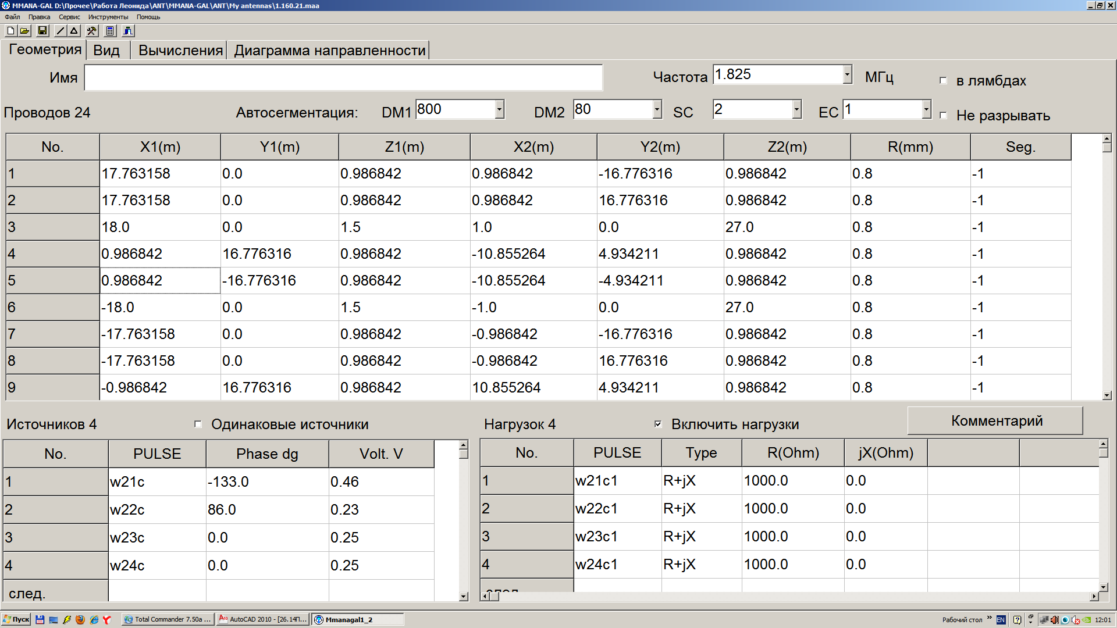Screen dimensions: 1117x628
Task: Click the triangle element edit icon
Action: click(74, 31)
